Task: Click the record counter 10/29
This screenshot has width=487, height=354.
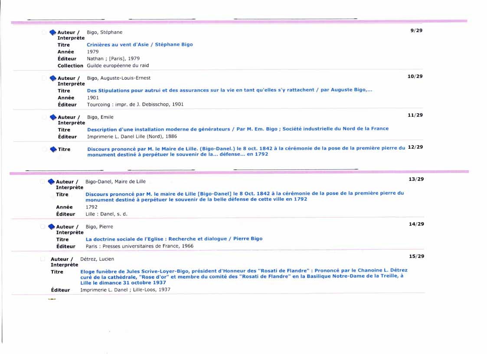Action: [415, 76]
